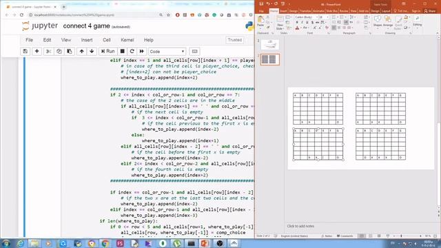The height and width of the screenshot is (248, 441).
Task: Rename the notebook title connect 4 game
Action: pos(86,26)
